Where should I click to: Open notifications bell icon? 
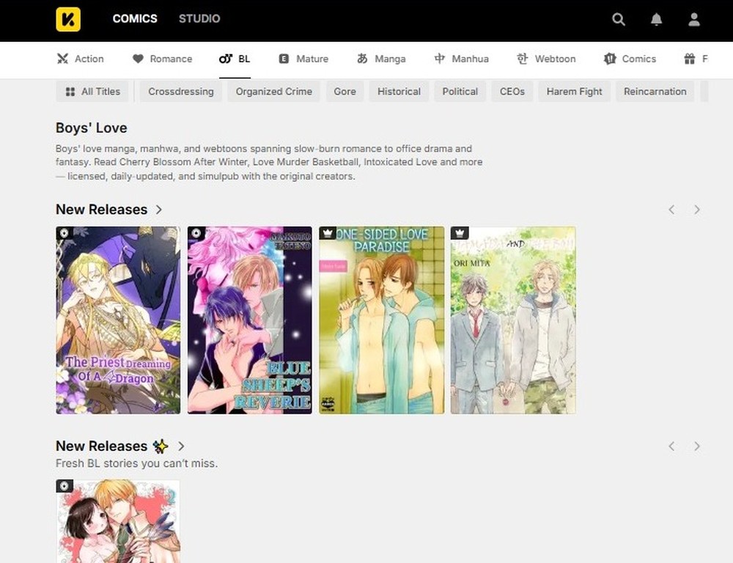pyautogui.click(x=656, y=19)
